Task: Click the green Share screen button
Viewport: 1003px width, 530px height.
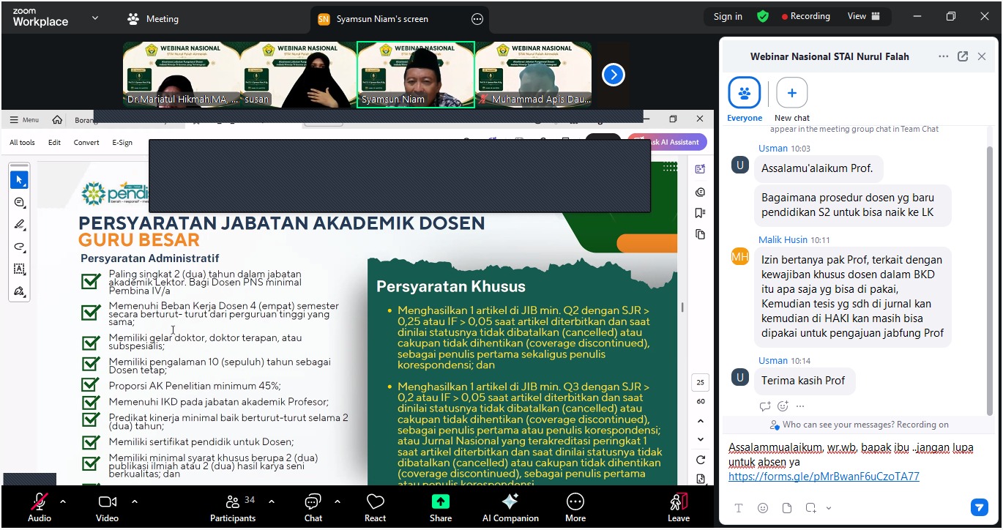Action: 441,507
